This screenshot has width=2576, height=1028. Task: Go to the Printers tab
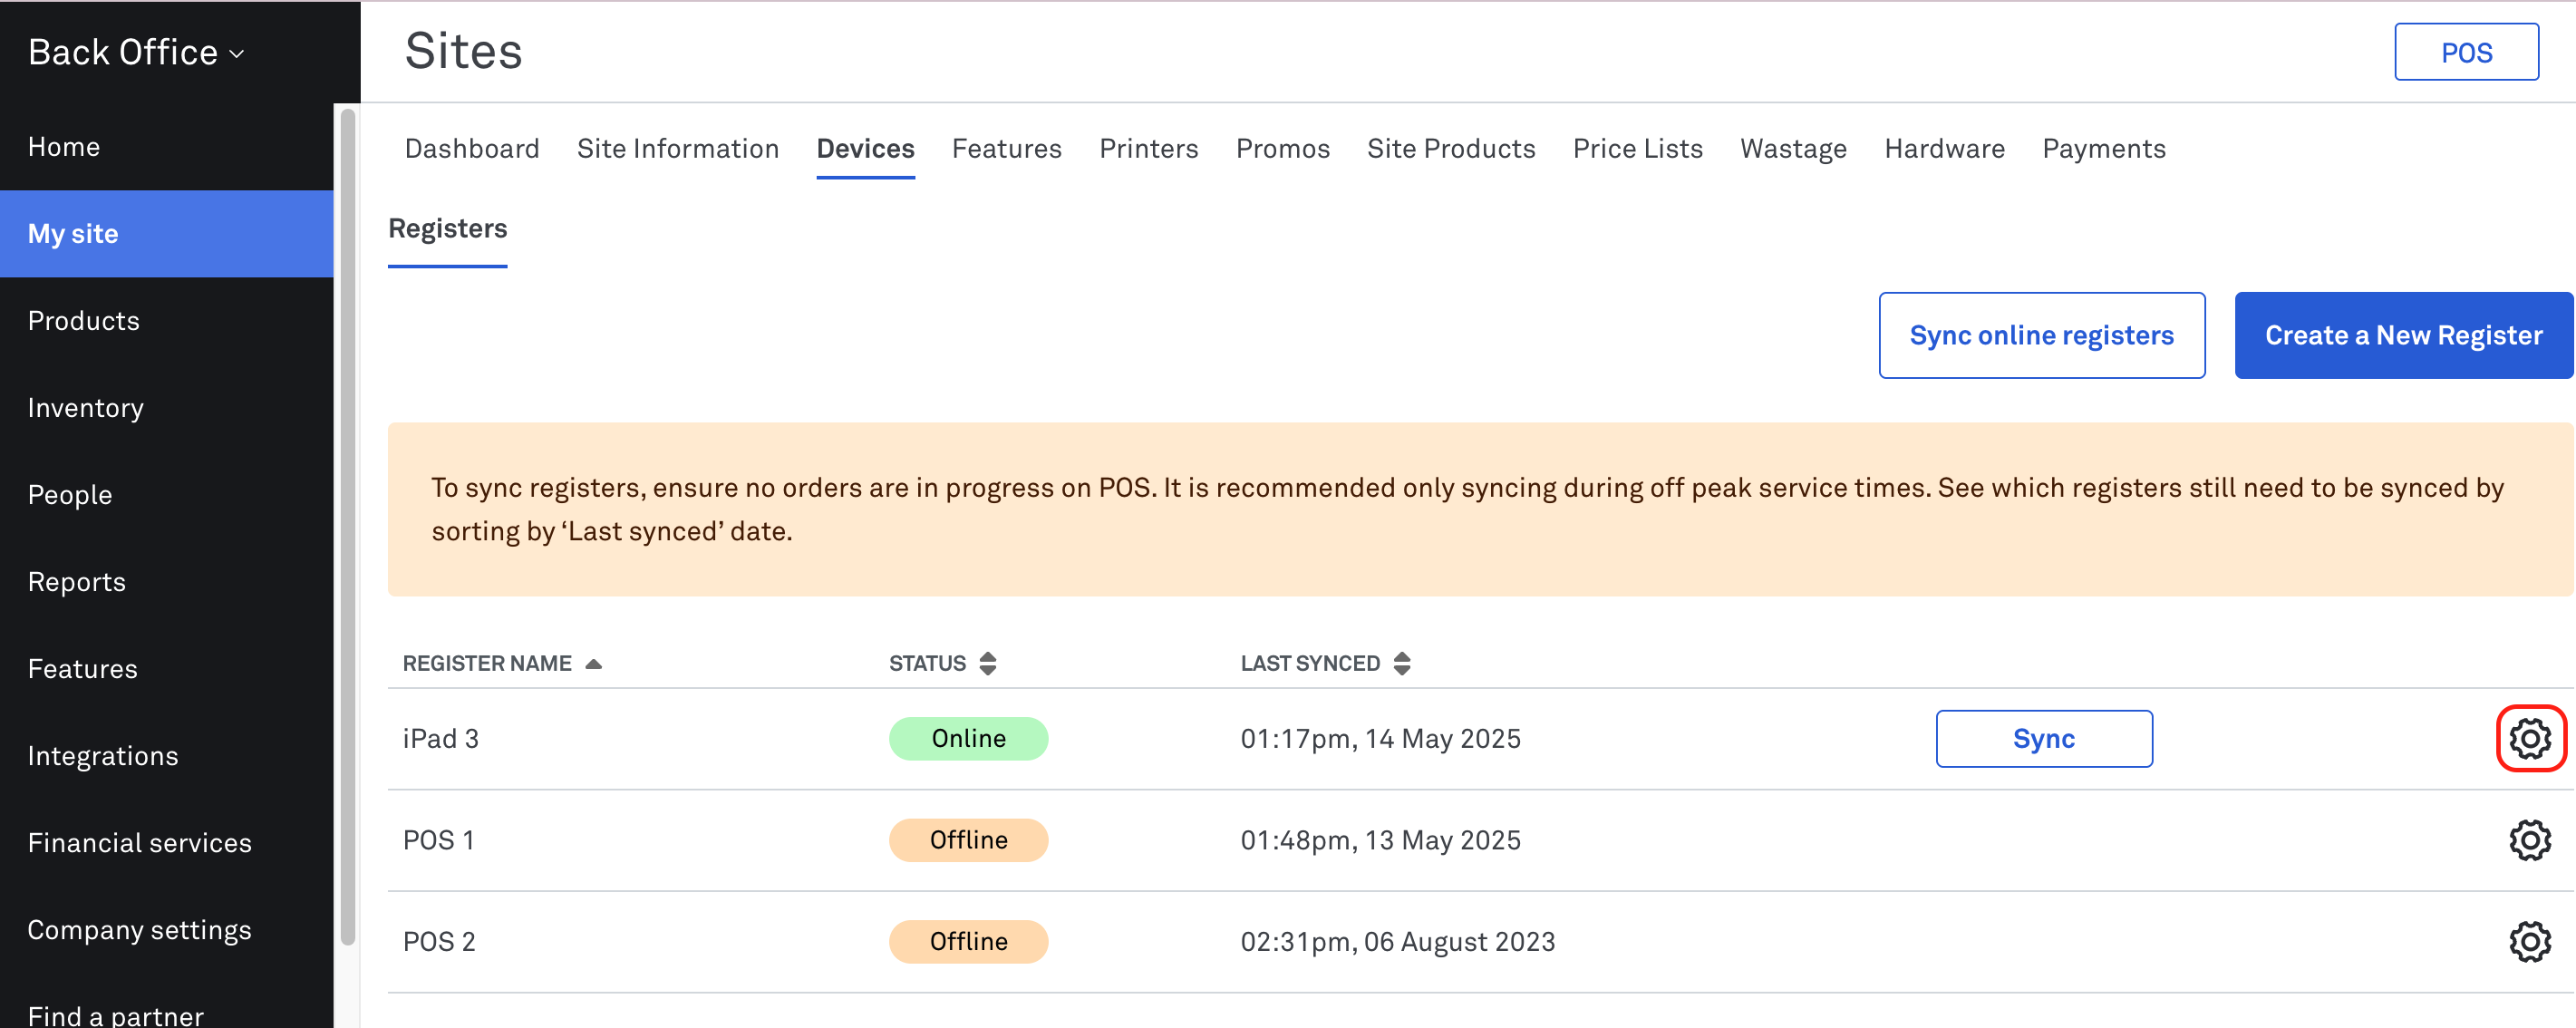pyautogui.click(x=1148, y=148)
